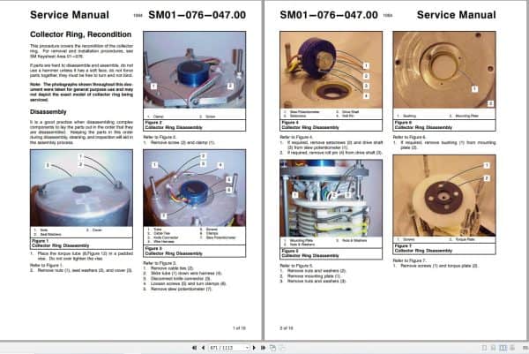Select continuous facing page layout
Viewport: 529px width, 354px height.
coord(512,348)
